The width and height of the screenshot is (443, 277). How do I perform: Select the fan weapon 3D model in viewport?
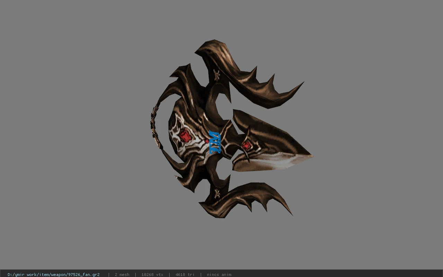[x=231, y=129]
